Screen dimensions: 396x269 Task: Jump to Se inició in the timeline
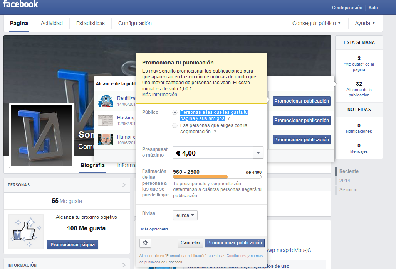tap(348, 190)
